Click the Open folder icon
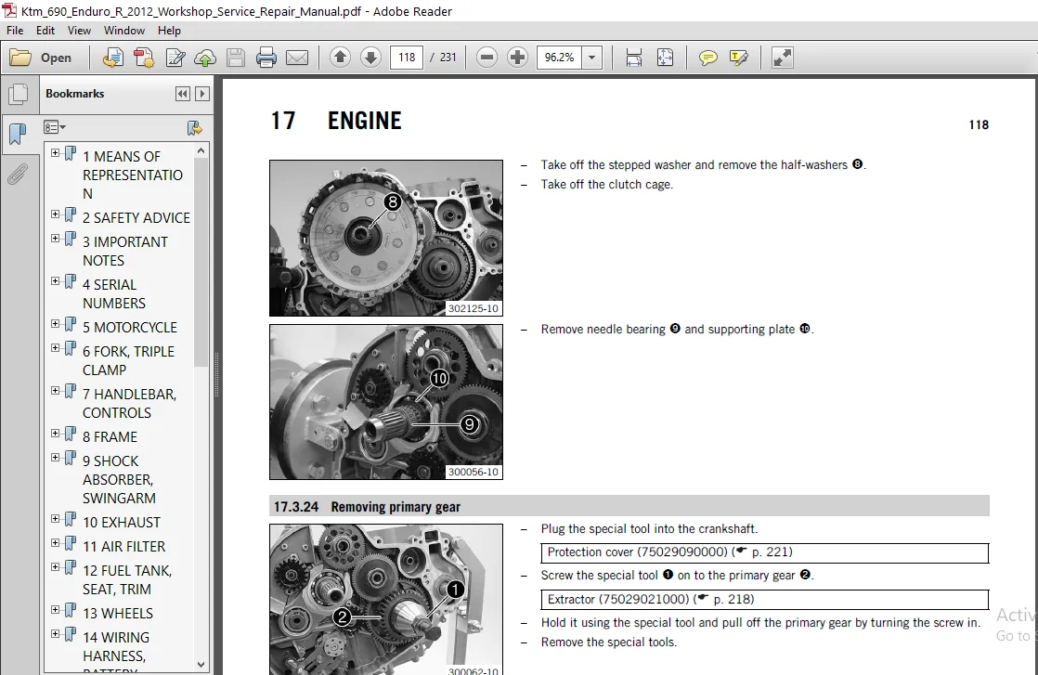Image resolution: width=1038 pixels, height=675 pixels. pos(20,58)
